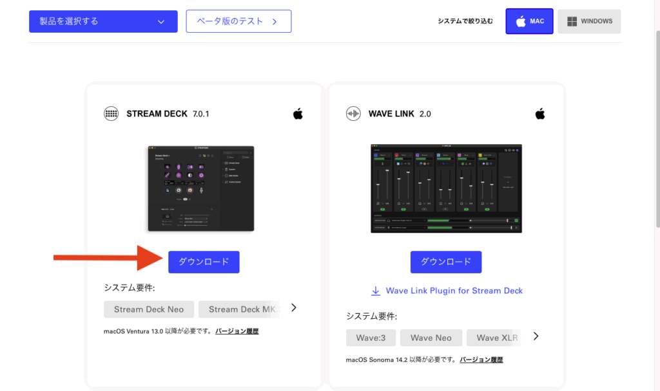Expand Wave Link device list with right chevron
The image size is (660, 391).
click(x=536, y=336)
